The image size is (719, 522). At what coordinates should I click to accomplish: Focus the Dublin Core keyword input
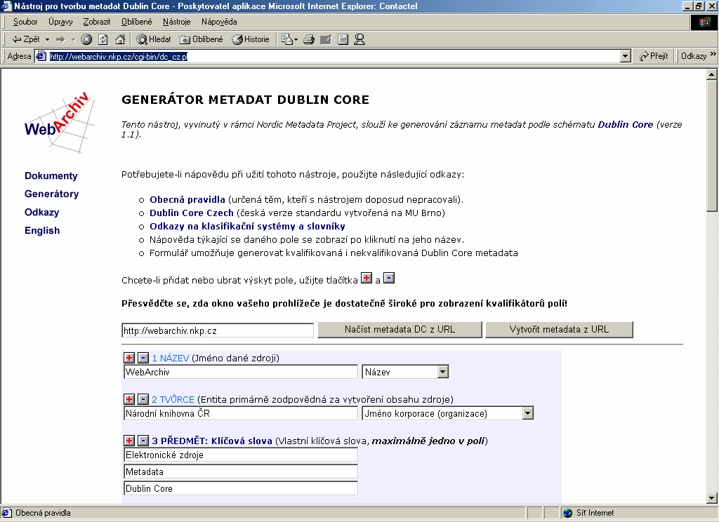[x=241, y=488]
